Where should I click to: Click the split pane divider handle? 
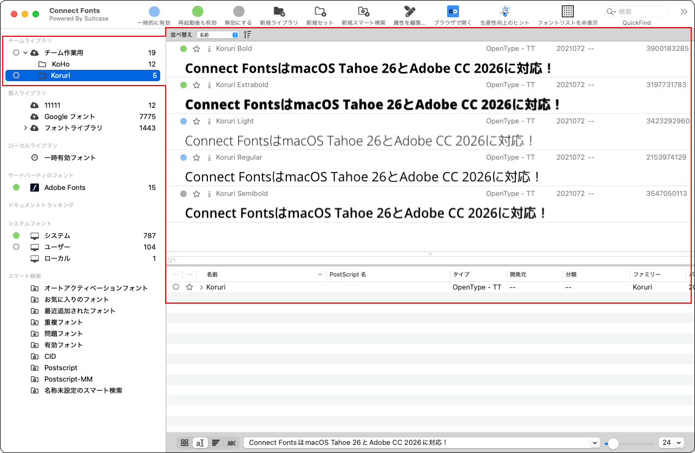[x=430, y=254]
